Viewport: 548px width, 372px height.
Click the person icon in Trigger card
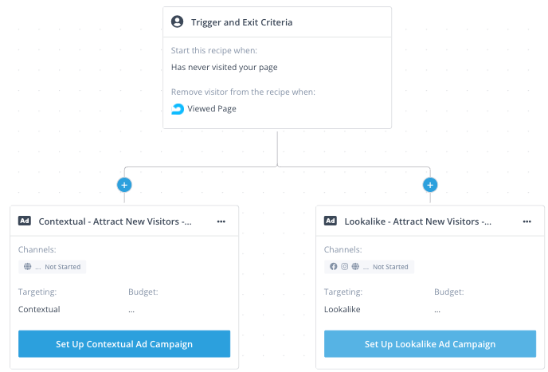(178, 22)
